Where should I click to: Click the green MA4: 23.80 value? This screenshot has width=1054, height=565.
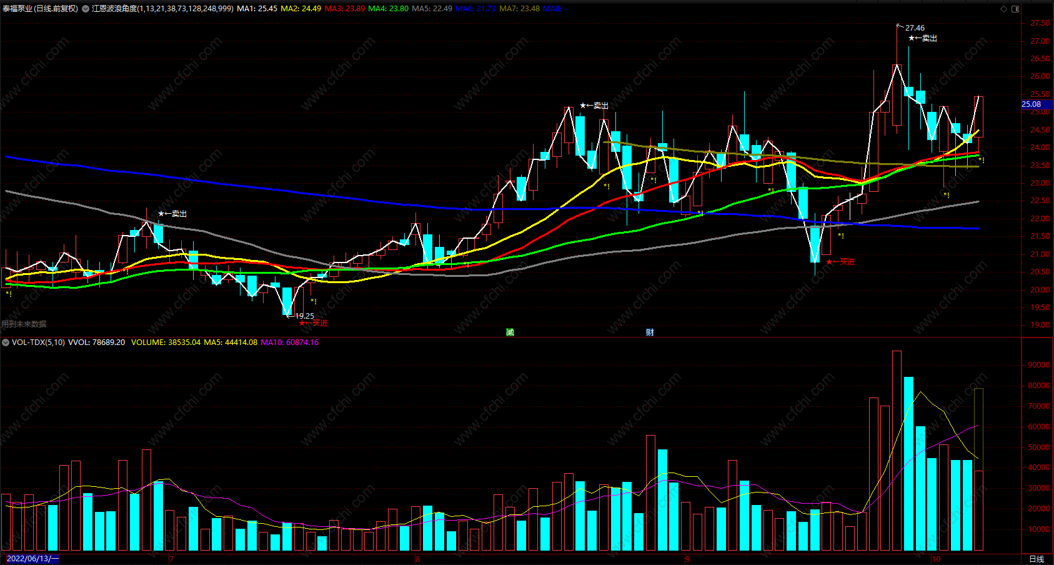point(388,9)
